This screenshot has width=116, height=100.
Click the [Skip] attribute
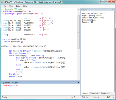click(4, 34)
